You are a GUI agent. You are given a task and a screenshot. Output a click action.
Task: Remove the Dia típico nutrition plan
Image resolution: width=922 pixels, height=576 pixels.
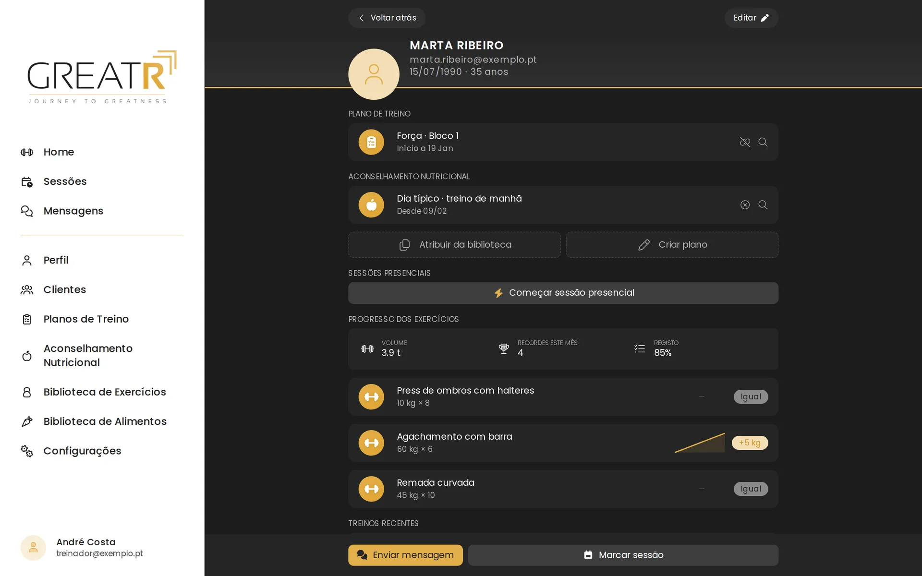745,205
